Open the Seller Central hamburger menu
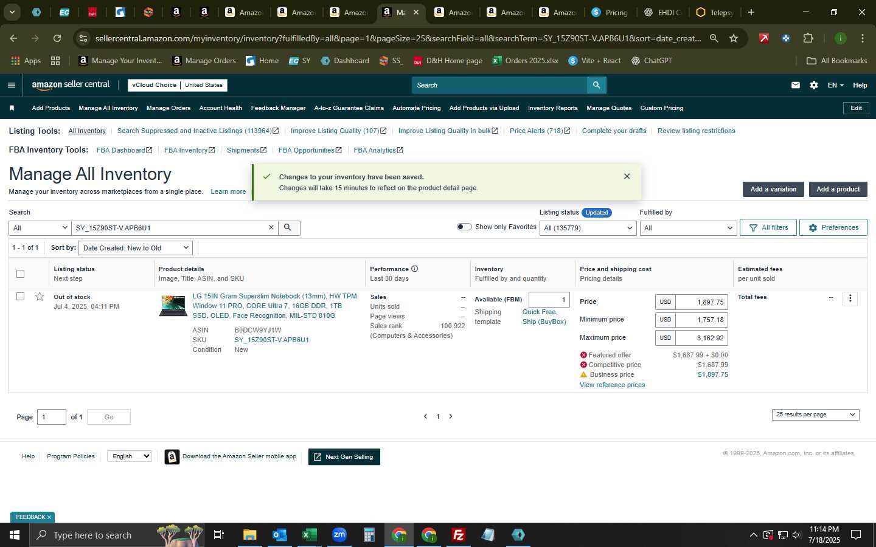 (11, 85)
